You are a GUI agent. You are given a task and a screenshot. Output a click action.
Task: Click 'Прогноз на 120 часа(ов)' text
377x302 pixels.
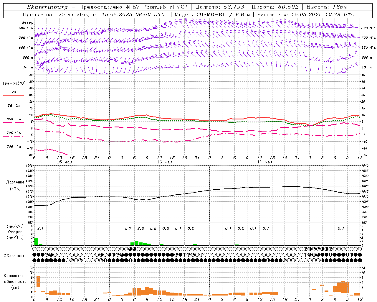click(56, 14)
